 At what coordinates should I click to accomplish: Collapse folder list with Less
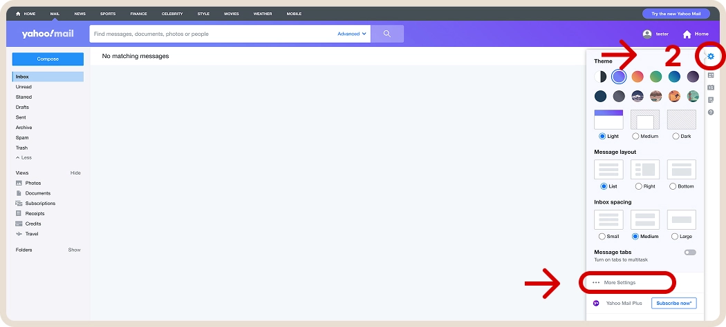pyautogui.click(x=24, y=157)
